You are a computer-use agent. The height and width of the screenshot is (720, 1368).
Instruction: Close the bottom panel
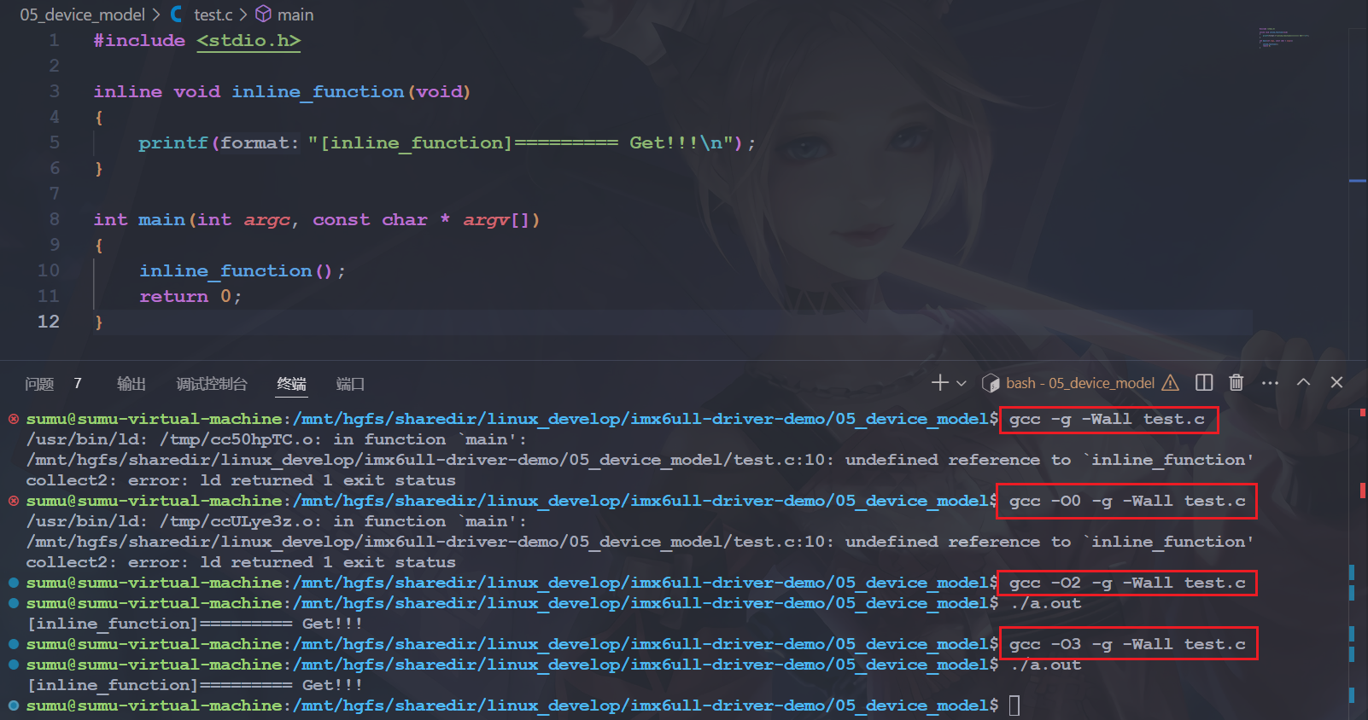[x=1336, y=383]
